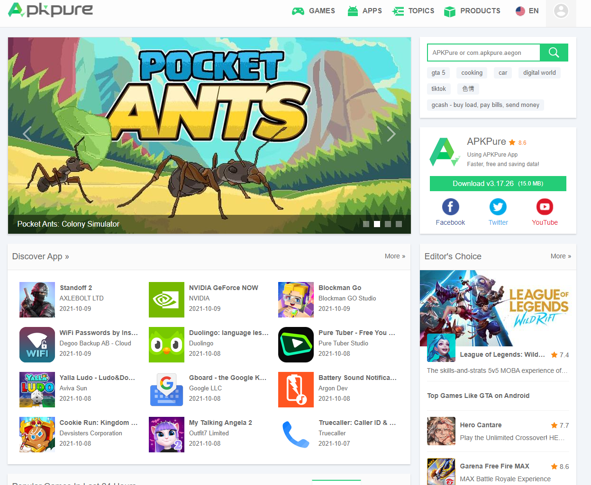The height and width of the screenshot is (485, 591).
Task: Select the first banner slide indicator
Action: coord(366,224)
